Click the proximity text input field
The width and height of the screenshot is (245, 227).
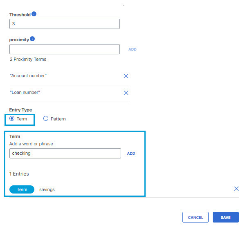65,49
